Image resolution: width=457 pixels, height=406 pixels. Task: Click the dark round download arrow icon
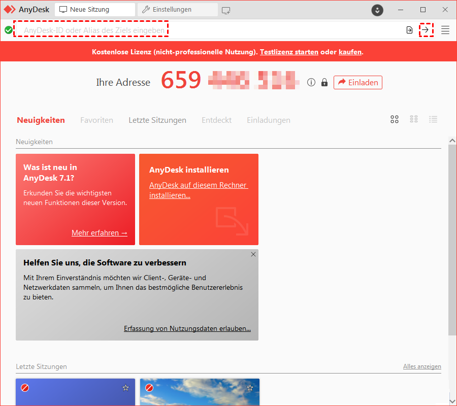(377, 10)
